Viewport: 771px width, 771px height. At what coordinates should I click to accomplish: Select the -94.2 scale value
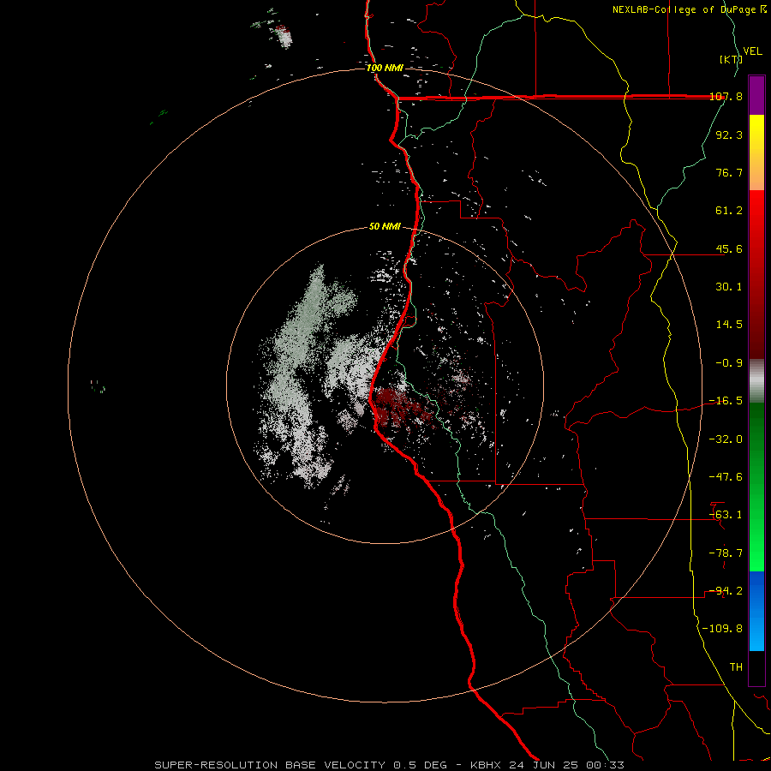point(726,591)
